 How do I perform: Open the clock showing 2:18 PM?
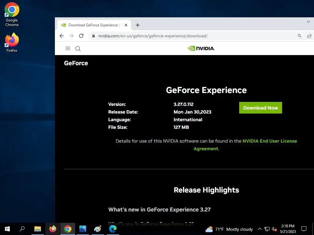point(288,229)
